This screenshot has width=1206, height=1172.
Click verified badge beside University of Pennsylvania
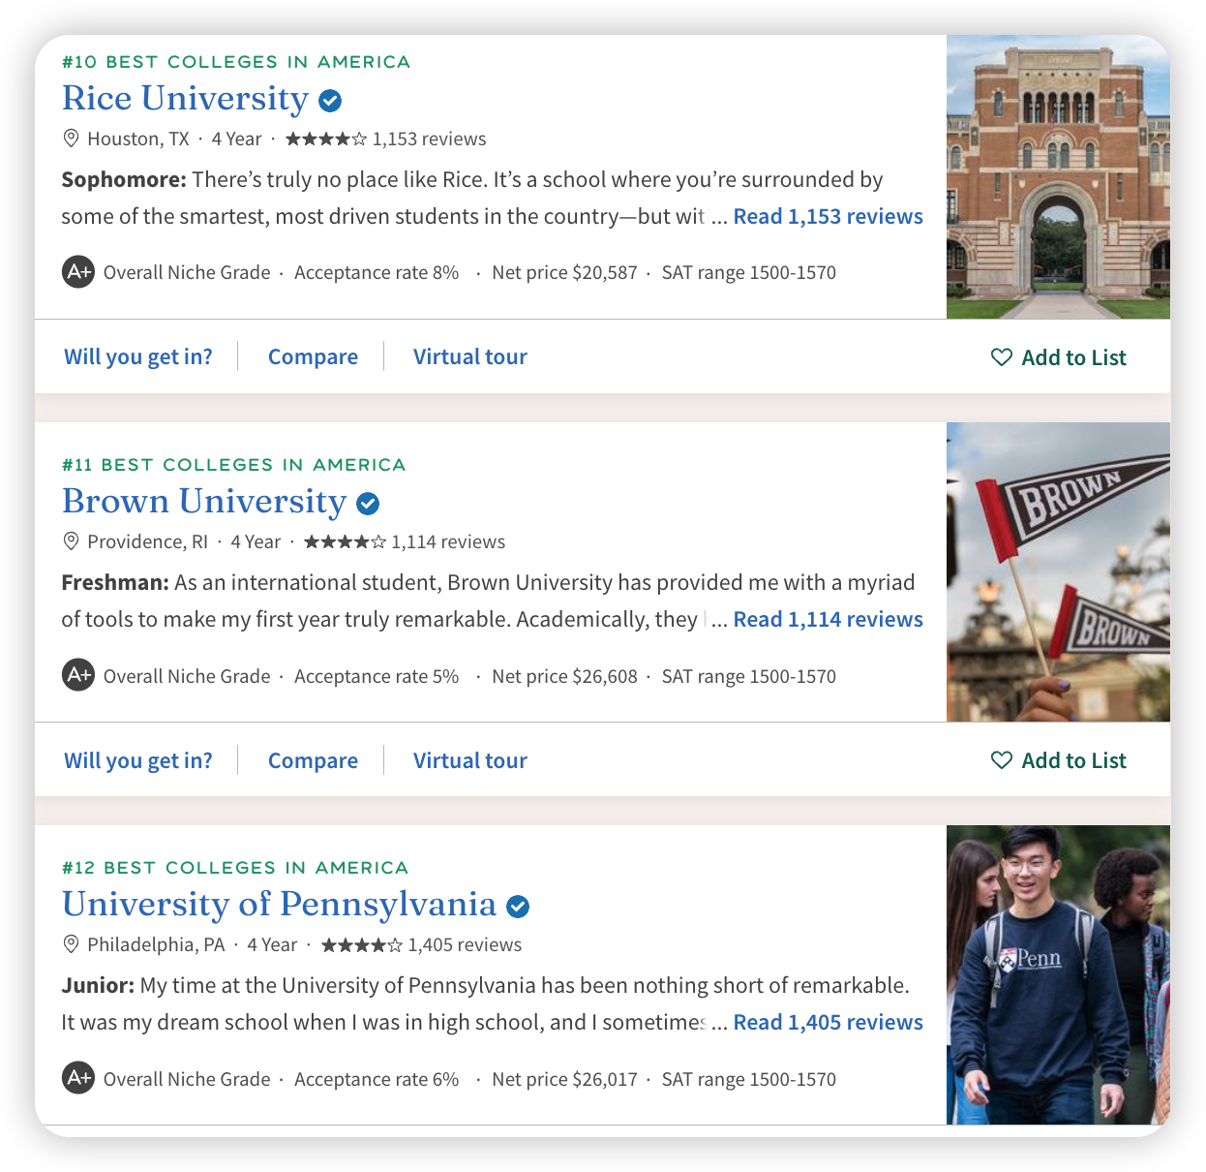[518, 907]
